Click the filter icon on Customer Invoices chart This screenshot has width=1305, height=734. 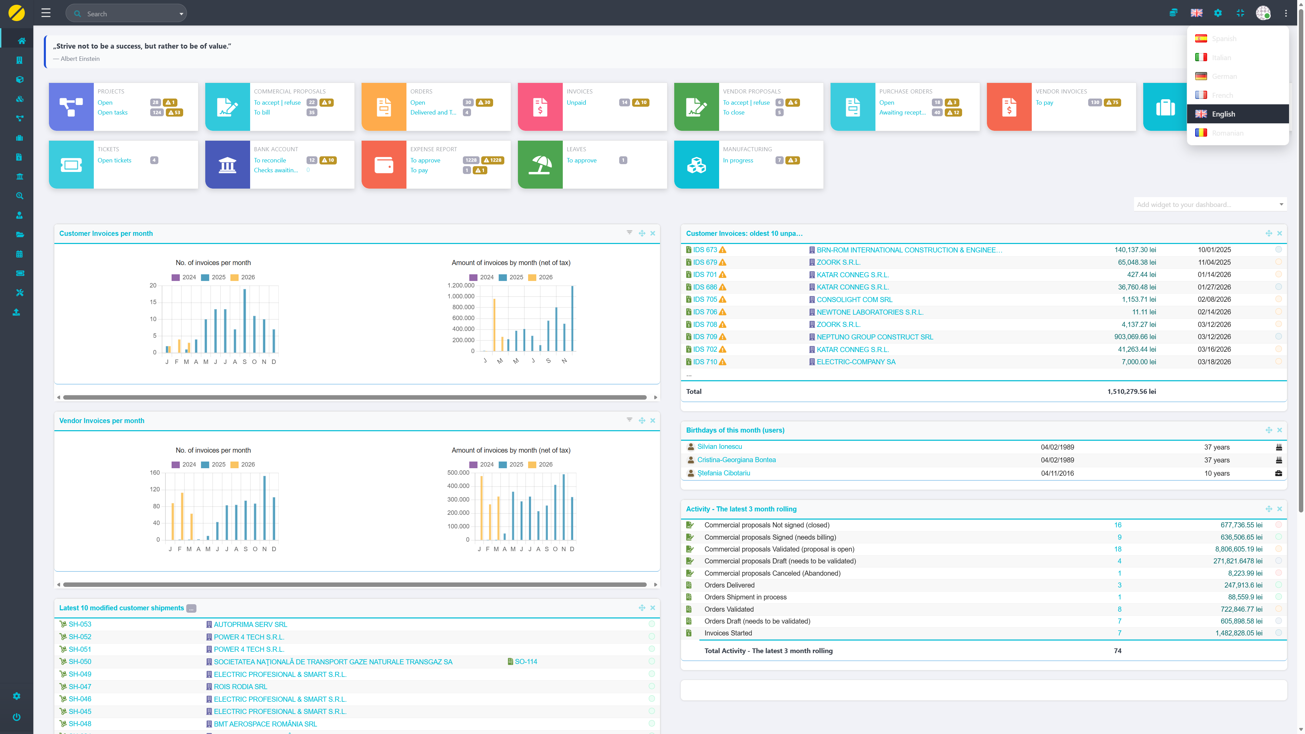coord(629,232)
